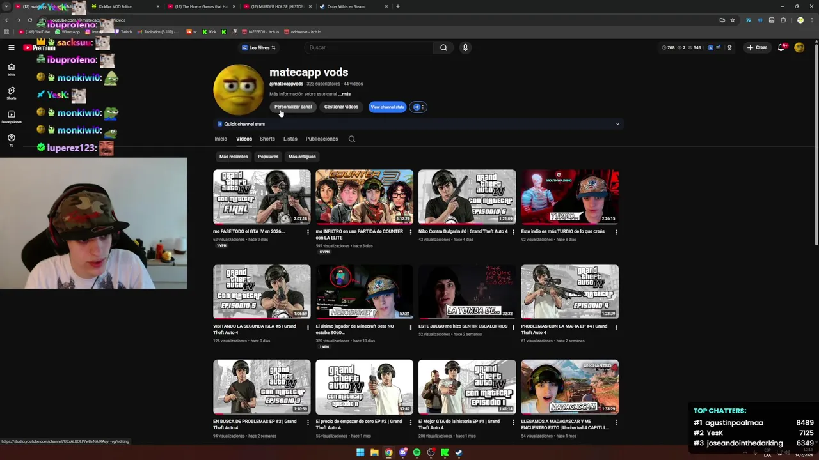Click View channel stats button
This screenshot has width=819, height=460.
pos(387,107)
